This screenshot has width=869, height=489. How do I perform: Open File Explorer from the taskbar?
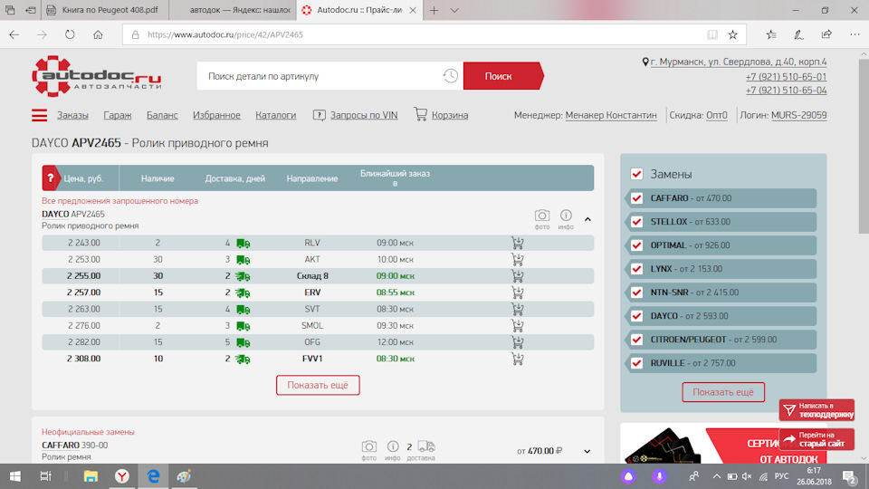pos(91,475)
